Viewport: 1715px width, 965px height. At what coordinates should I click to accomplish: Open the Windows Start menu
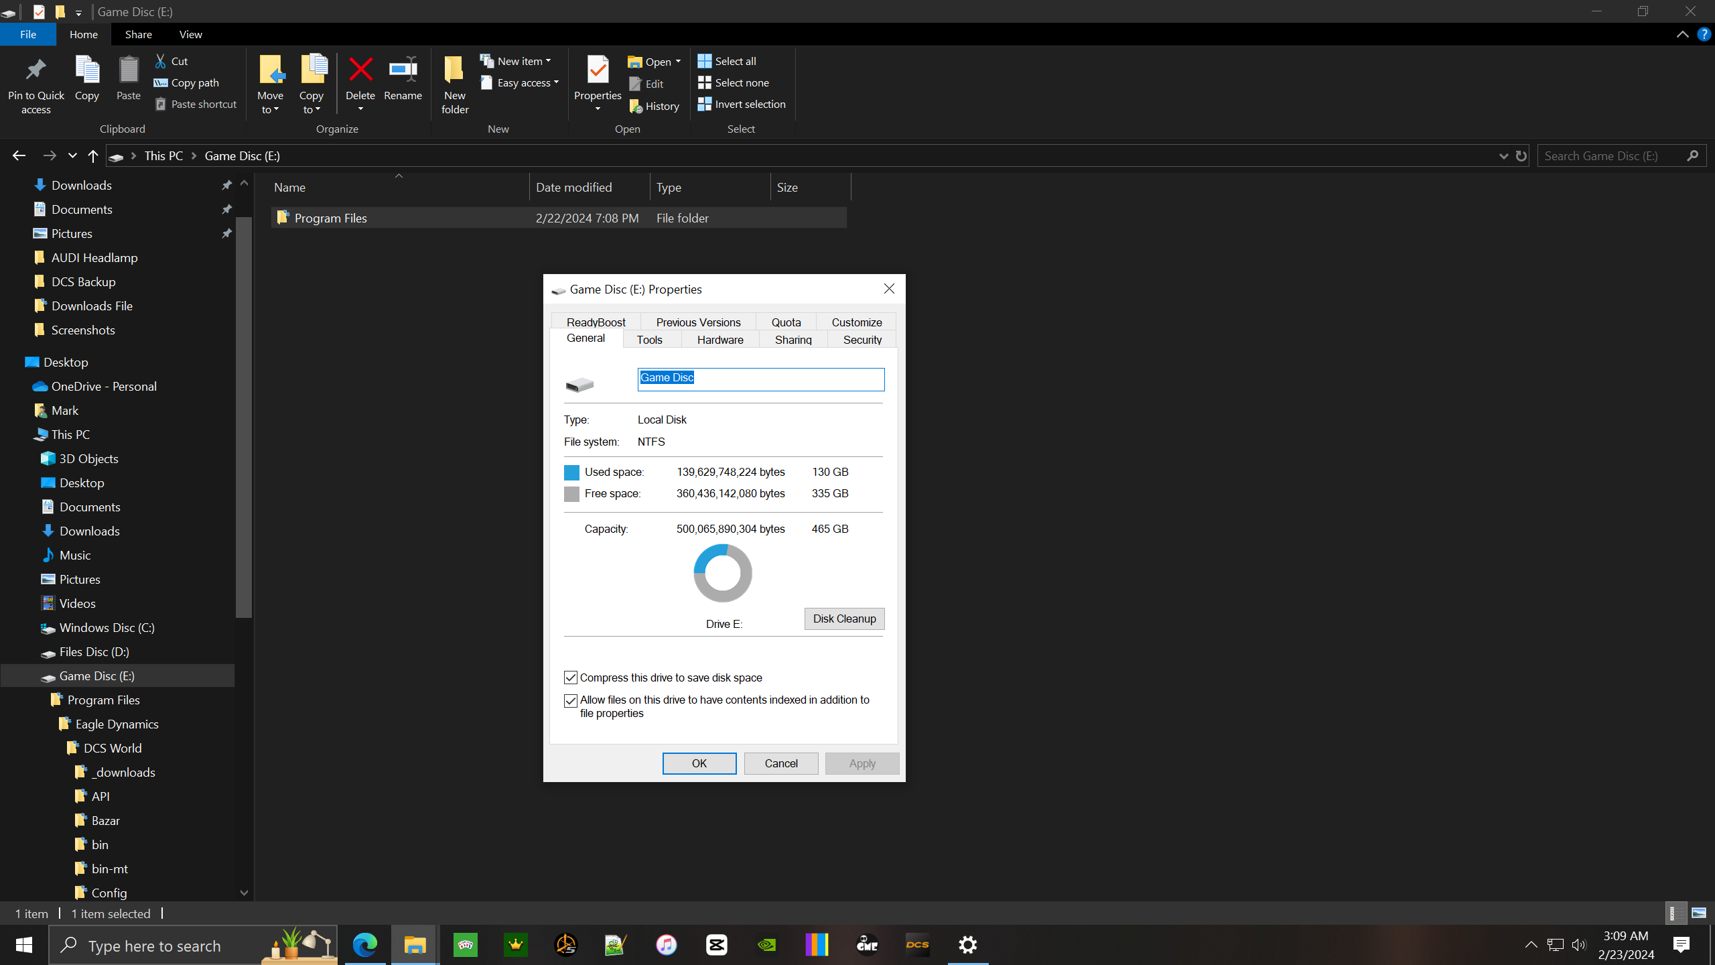pyautogui.click(x=24, y=945)
